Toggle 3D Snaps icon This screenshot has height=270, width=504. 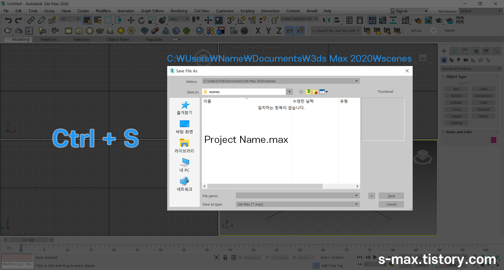(x=231, y=20)
